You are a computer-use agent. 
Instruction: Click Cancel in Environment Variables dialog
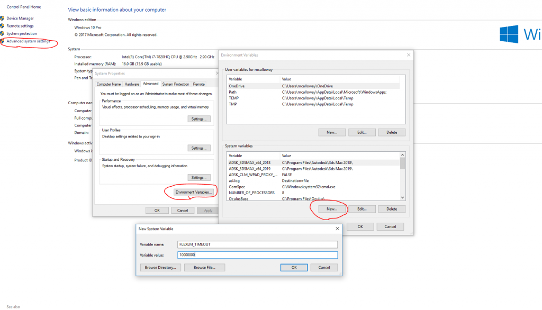click(x=390, y=227)
